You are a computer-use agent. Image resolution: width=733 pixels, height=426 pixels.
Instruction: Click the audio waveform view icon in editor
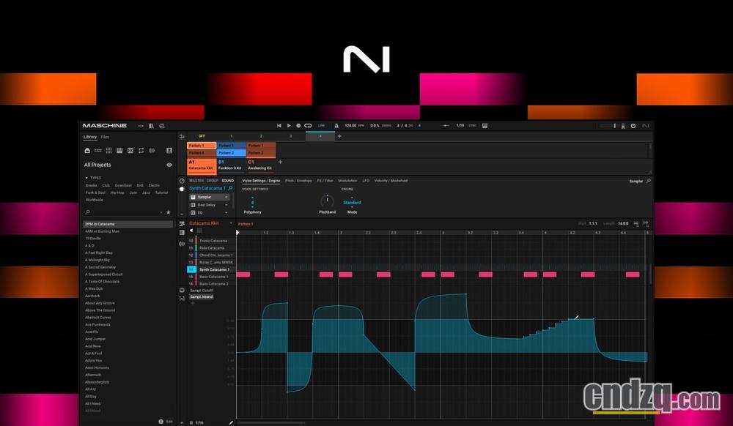pos(182,243)
